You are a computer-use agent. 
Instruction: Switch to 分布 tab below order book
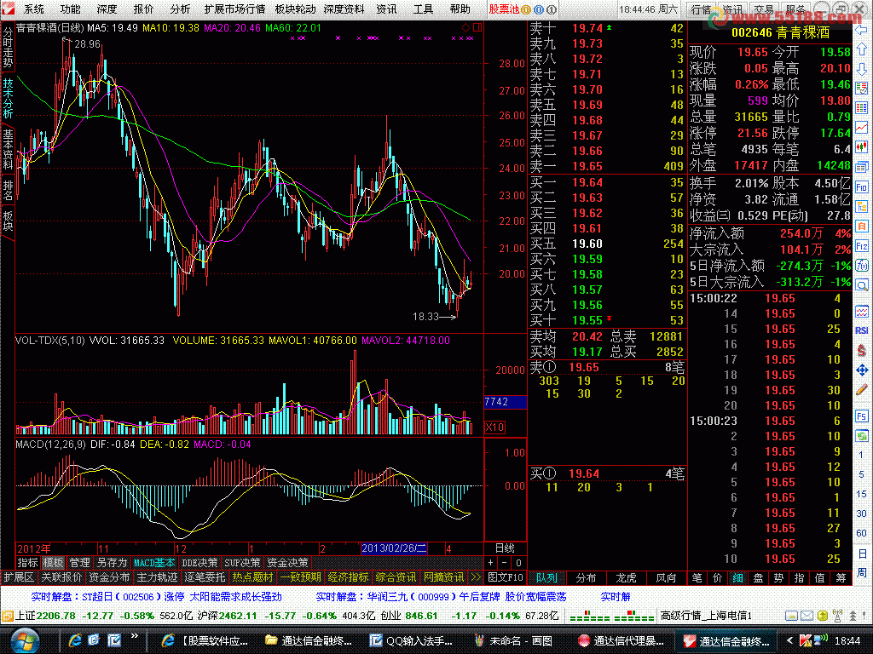pos(586,578)
